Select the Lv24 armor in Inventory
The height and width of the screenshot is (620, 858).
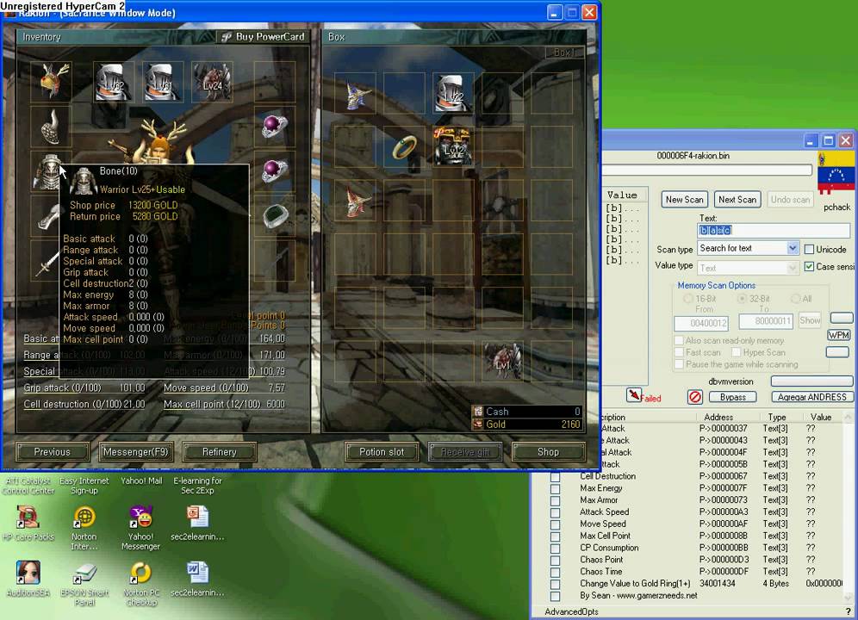tap(212, 82)
